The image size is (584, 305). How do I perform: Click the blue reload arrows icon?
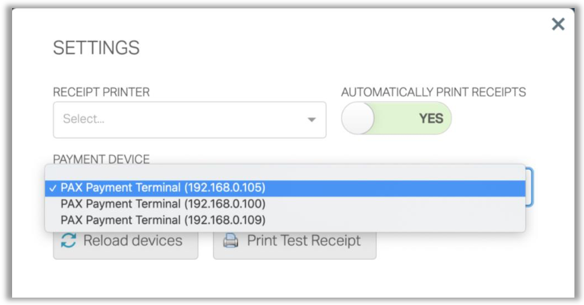pos(69,241)
